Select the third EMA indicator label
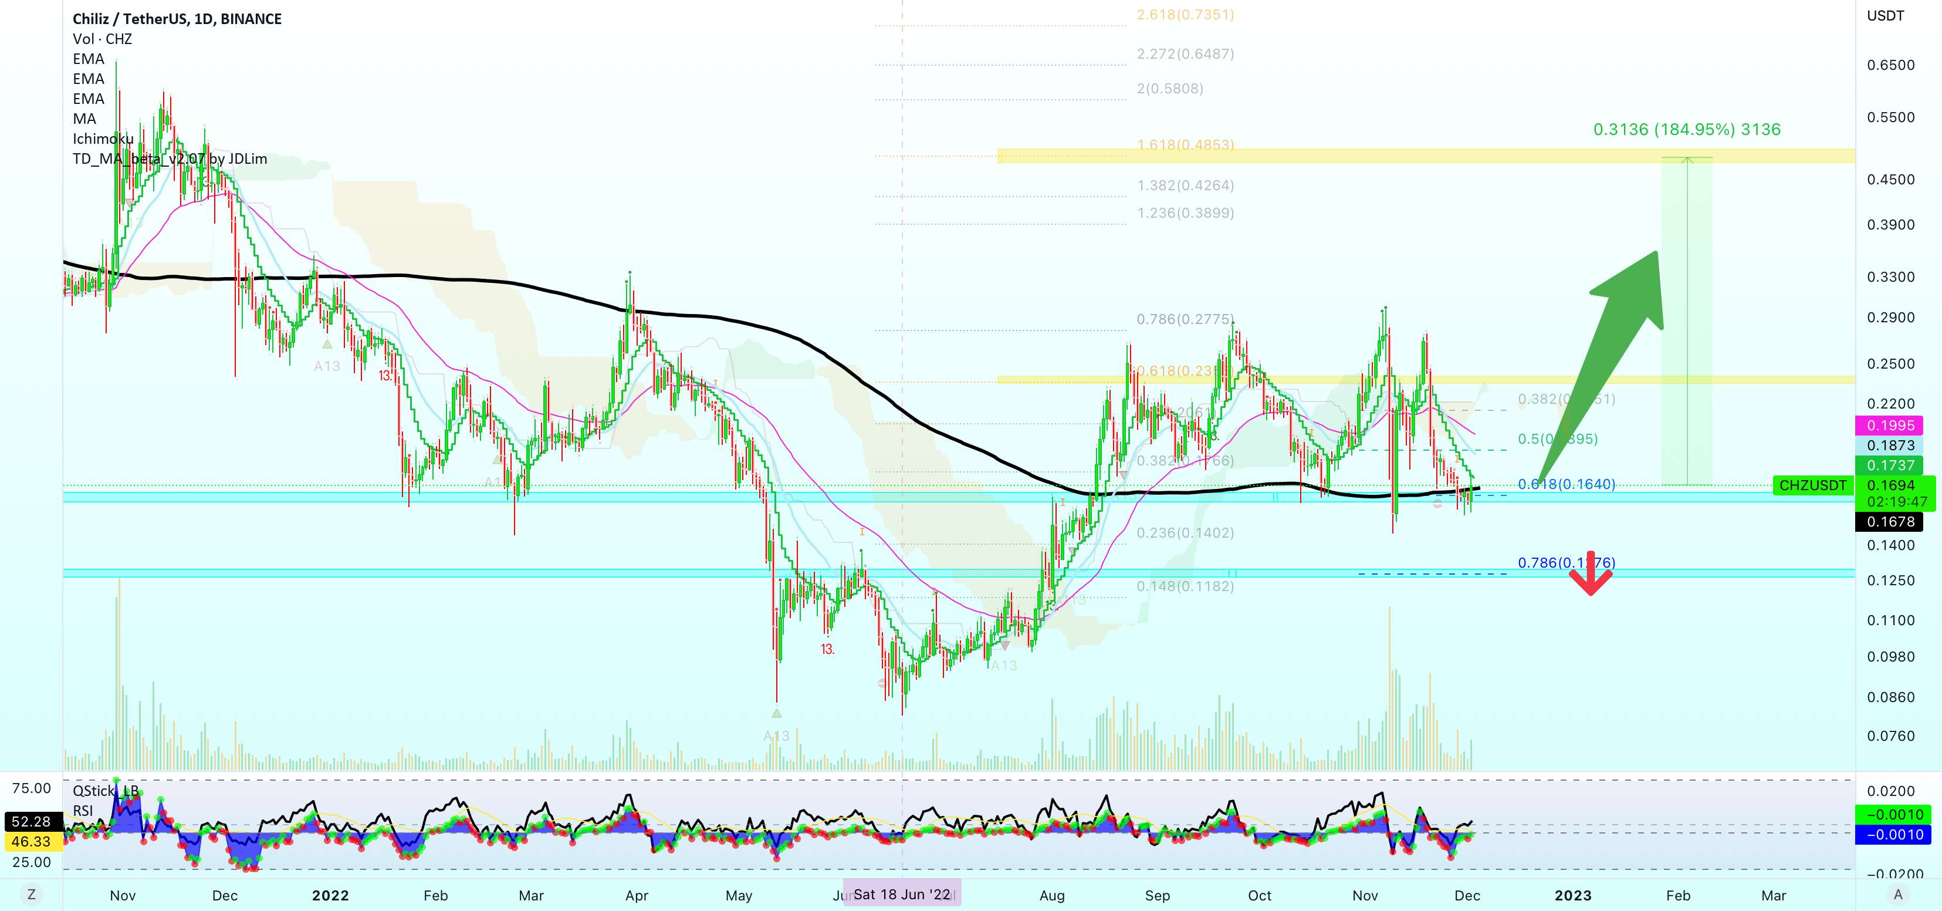Screen dimensions: 1942x911 tap(88, 99)
